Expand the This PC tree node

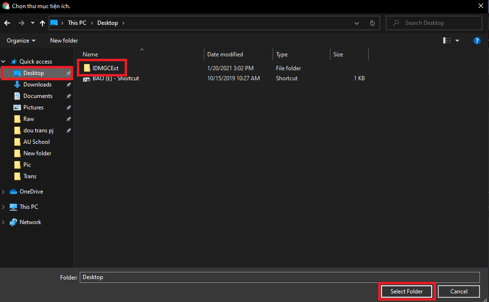tap(3, 207)
